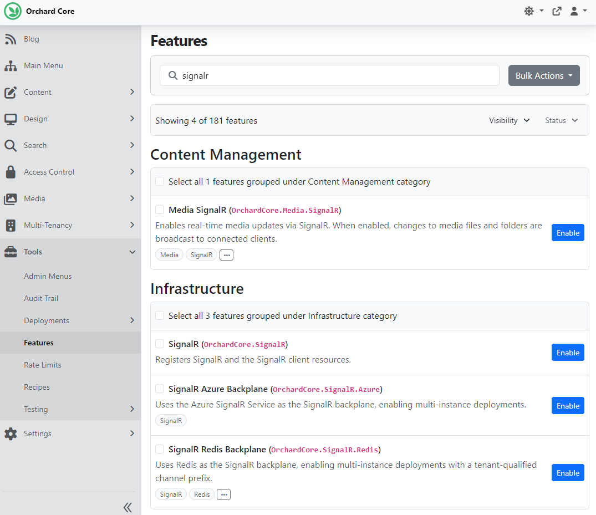Image resolution: width=596 pixels, height=515 pixels.
Task: Click the Orchard Core logo icon
Action: (13, 11)
